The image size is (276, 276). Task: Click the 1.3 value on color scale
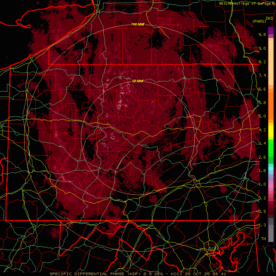click(262, 225)
